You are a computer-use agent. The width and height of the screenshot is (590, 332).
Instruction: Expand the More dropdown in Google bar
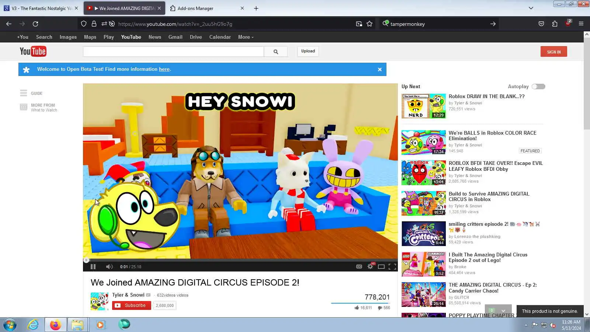(246, 37)
